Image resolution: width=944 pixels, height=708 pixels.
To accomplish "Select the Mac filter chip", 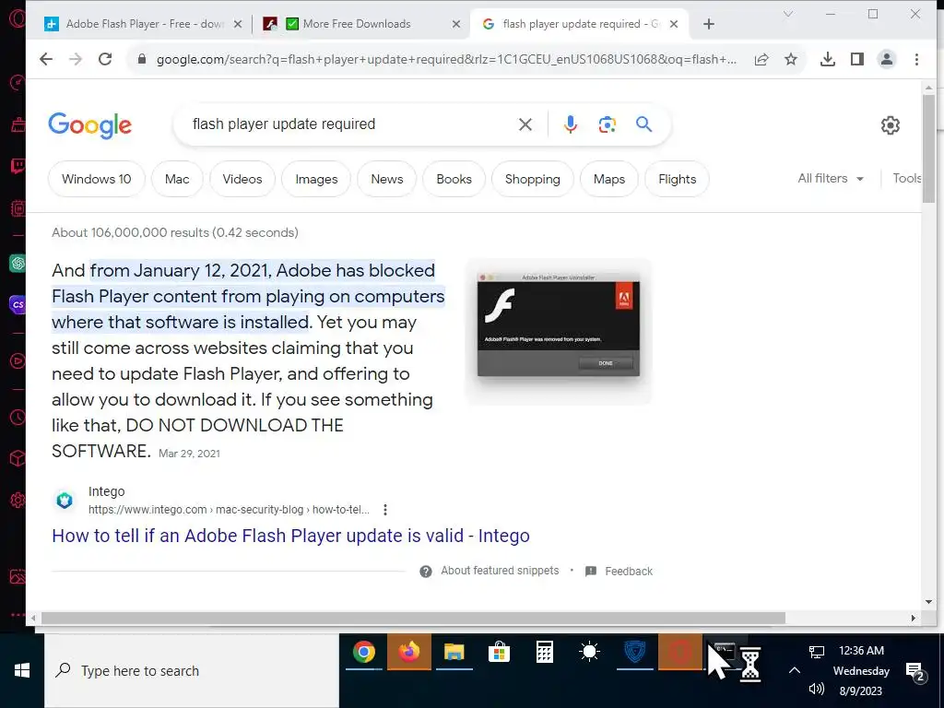I will pyautogui.click(x=177, y=180).
